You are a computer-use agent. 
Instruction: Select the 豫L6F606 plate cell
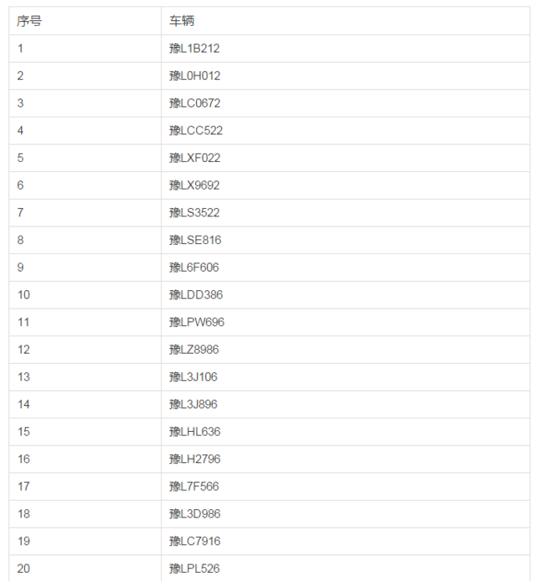click(194, 268)
